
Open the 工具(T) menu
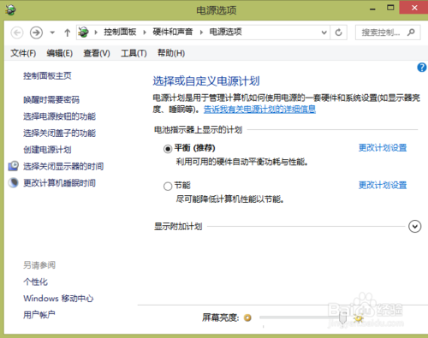click(134, 53)
